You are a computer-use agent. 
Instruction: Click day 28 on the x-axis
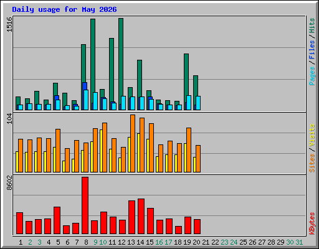[x=271, y=242]
